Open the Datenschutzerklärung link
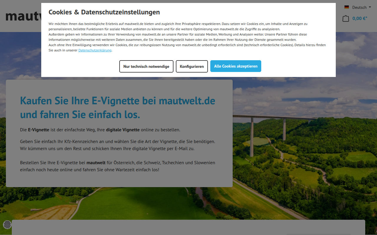 pyautogui.click(x=95, y=50)
